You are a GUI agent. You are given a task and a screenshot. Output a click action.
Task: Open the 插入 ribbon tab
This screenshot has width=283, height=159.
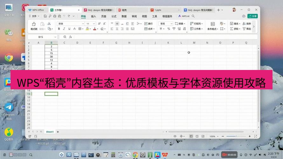(x=93, y=16)
